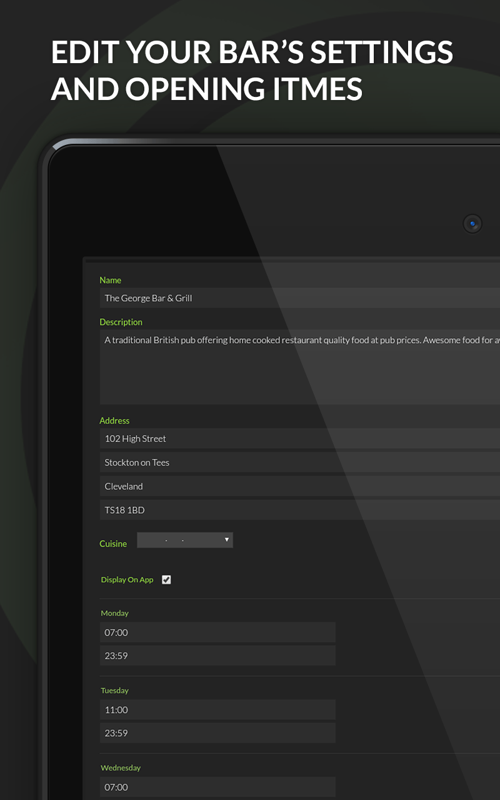Click Monday closing time 23:59
The height and width of the screenshot is (800, 500).
pos(217,656)
